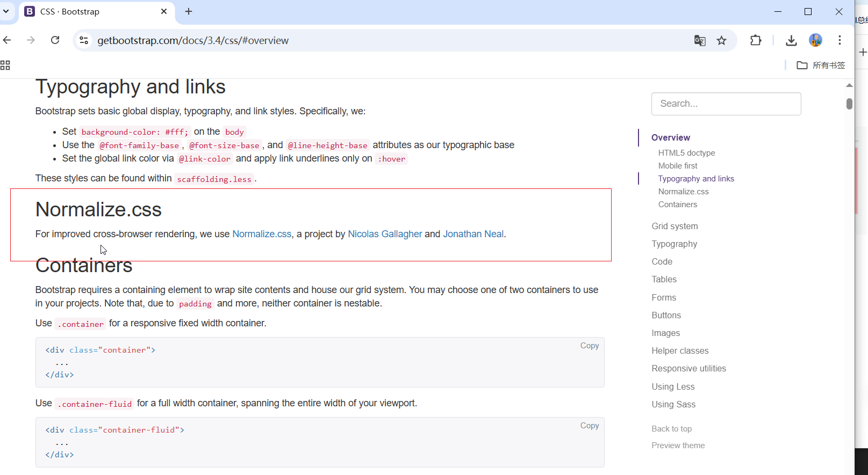Open the Nicolas Gallagher link
Screen dimensions: 868x475
385,234
